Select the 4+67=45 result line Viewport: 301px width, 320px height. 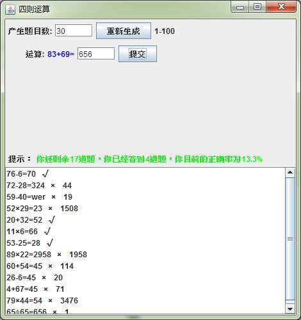coord(35,289)
